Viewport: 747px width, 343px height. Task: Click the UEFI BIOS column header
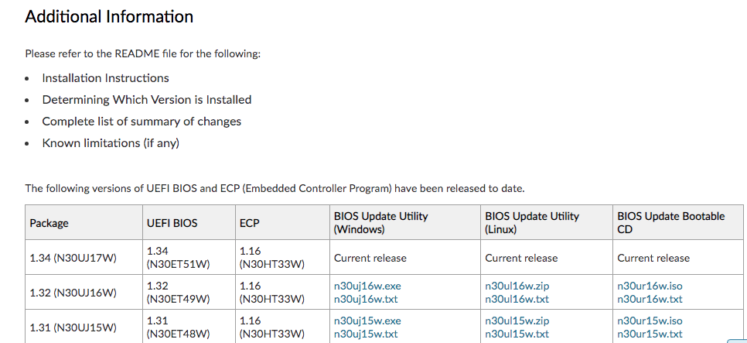click(172, 223)
